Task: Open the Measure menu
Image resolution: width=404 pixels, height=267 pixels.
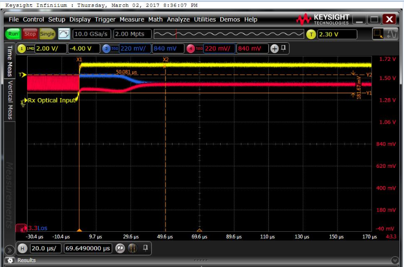Action: click(132, 20)
